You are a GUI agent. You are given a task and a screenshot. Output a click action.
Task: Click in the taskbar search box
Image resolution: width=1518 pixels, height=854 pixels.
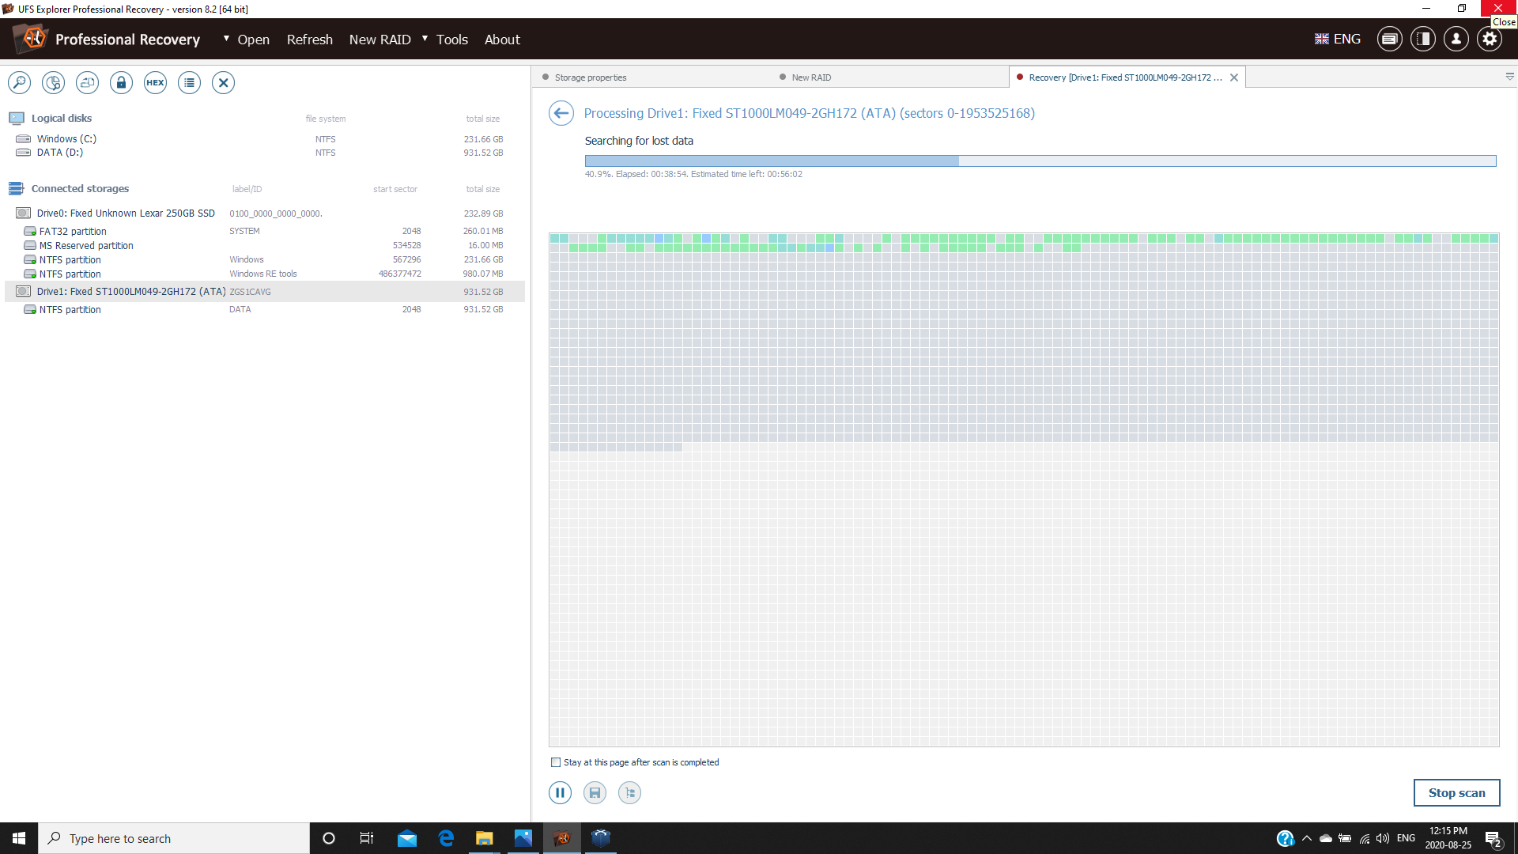[x=174, y=838]
